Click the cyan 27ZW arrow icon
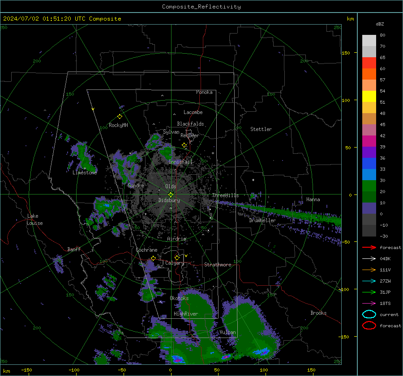This screenshot has width=403, height=376. point(369,281)
